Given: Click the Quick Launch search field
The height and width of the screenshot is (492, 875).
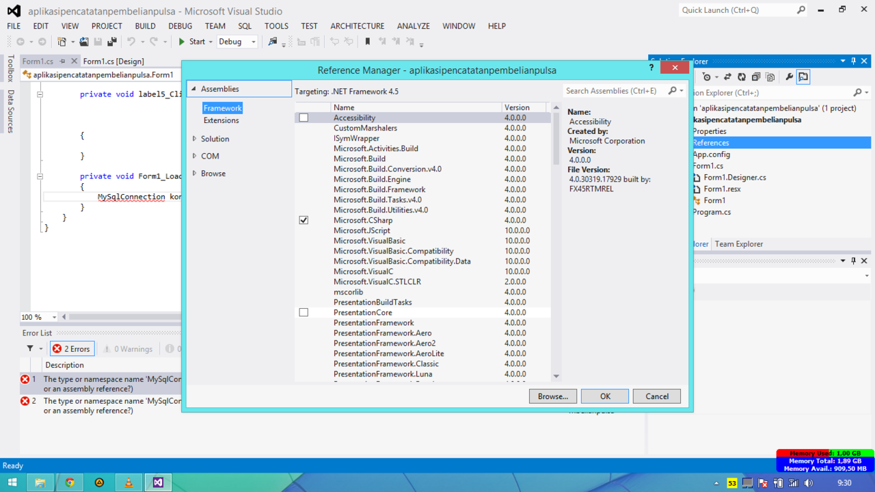Looking at the screenshot, I should [737, 10].
